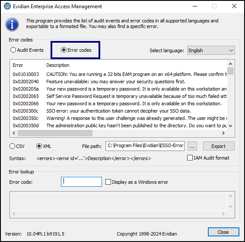This screenshot has height=242, width=245.
Task: Click the horizontal scrollbar thumb of error list
Action: click(x=55, y=133)
